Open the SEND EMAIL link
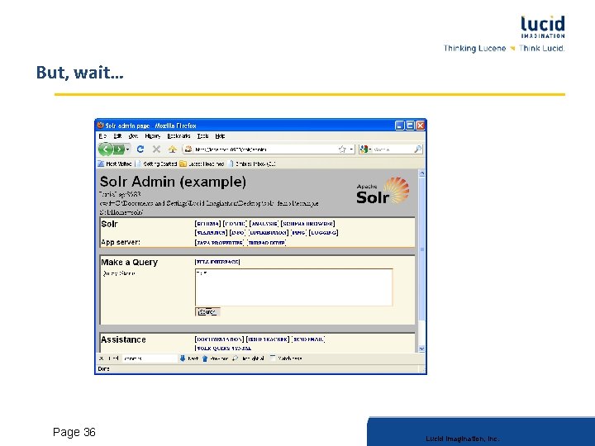 coord(308,339)
